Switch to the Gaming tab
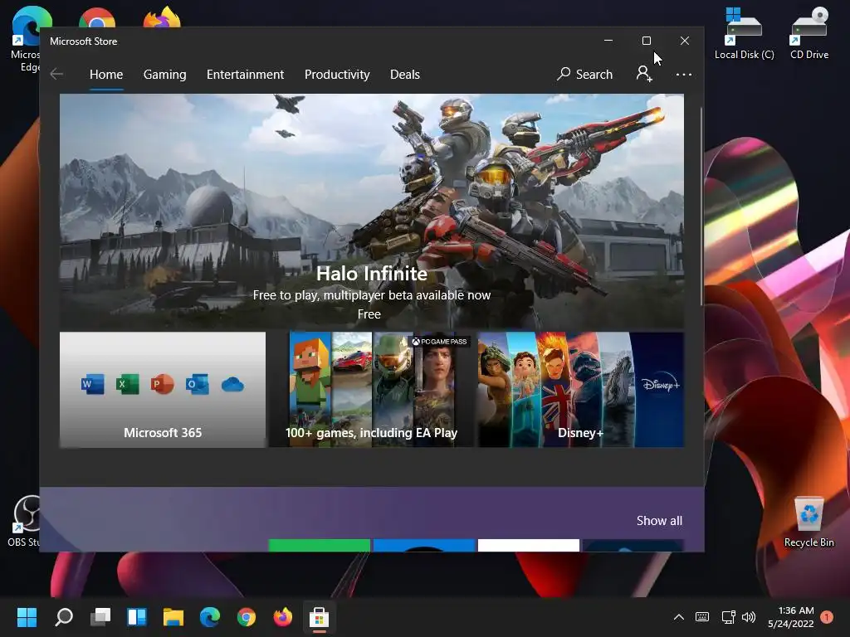 pyautogui.click(x=165, y=75)
